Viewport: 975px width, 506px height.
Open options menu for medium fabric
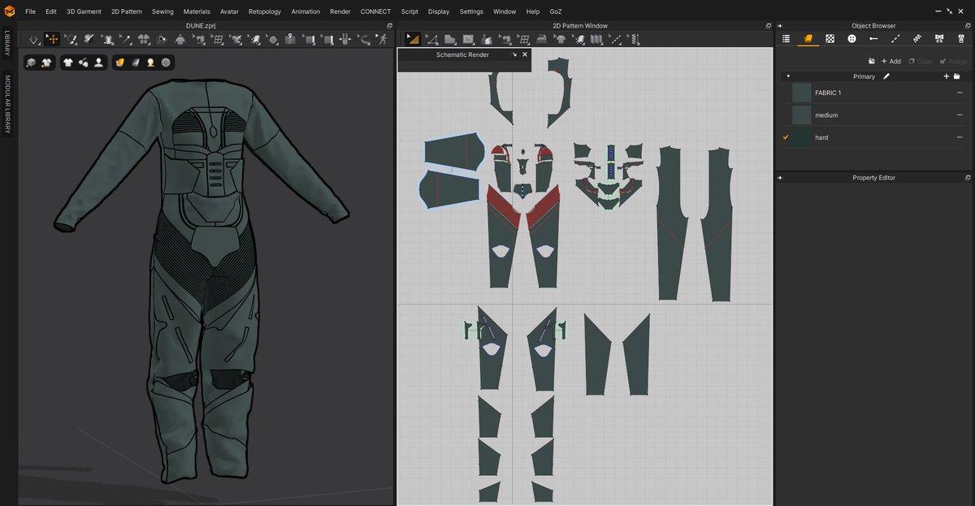tap(960, 115)
